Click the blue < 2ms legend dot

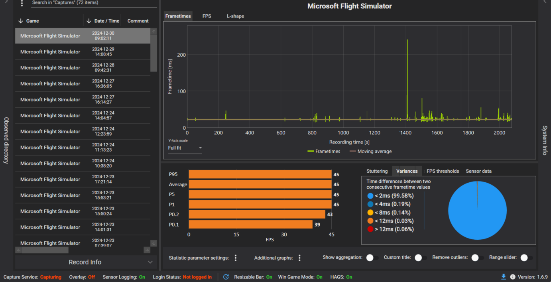(370, 196)
